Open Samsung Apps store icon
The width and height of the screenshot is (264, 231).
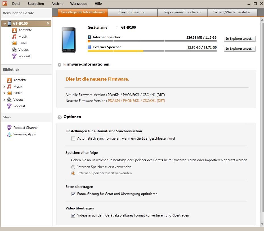tap(9, 134)
